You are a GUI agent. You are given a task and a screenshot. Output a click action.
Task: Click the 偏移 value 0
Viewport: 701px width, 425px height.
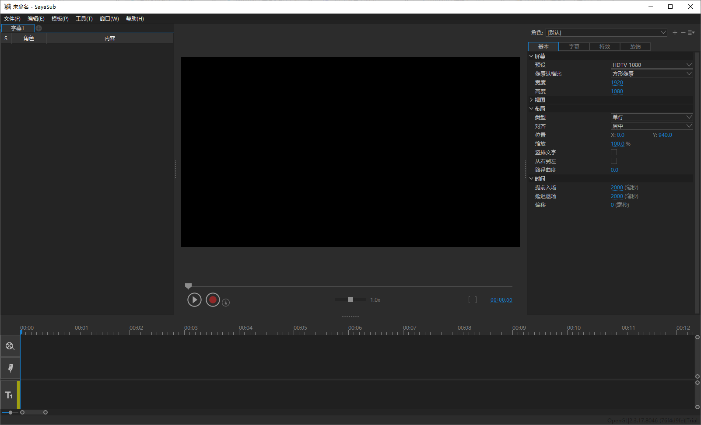[612, 205]
